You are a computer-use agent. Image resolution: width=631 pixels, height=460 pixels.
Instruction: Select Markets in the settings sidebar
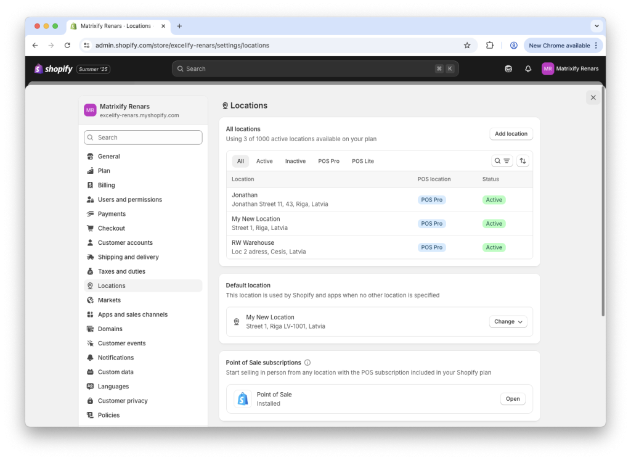[110, 300]
